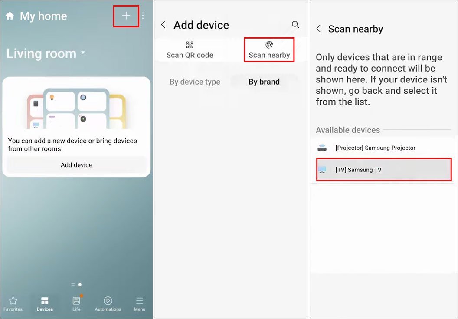Tap the room devices illustration thumbnail

coord(76,108)
